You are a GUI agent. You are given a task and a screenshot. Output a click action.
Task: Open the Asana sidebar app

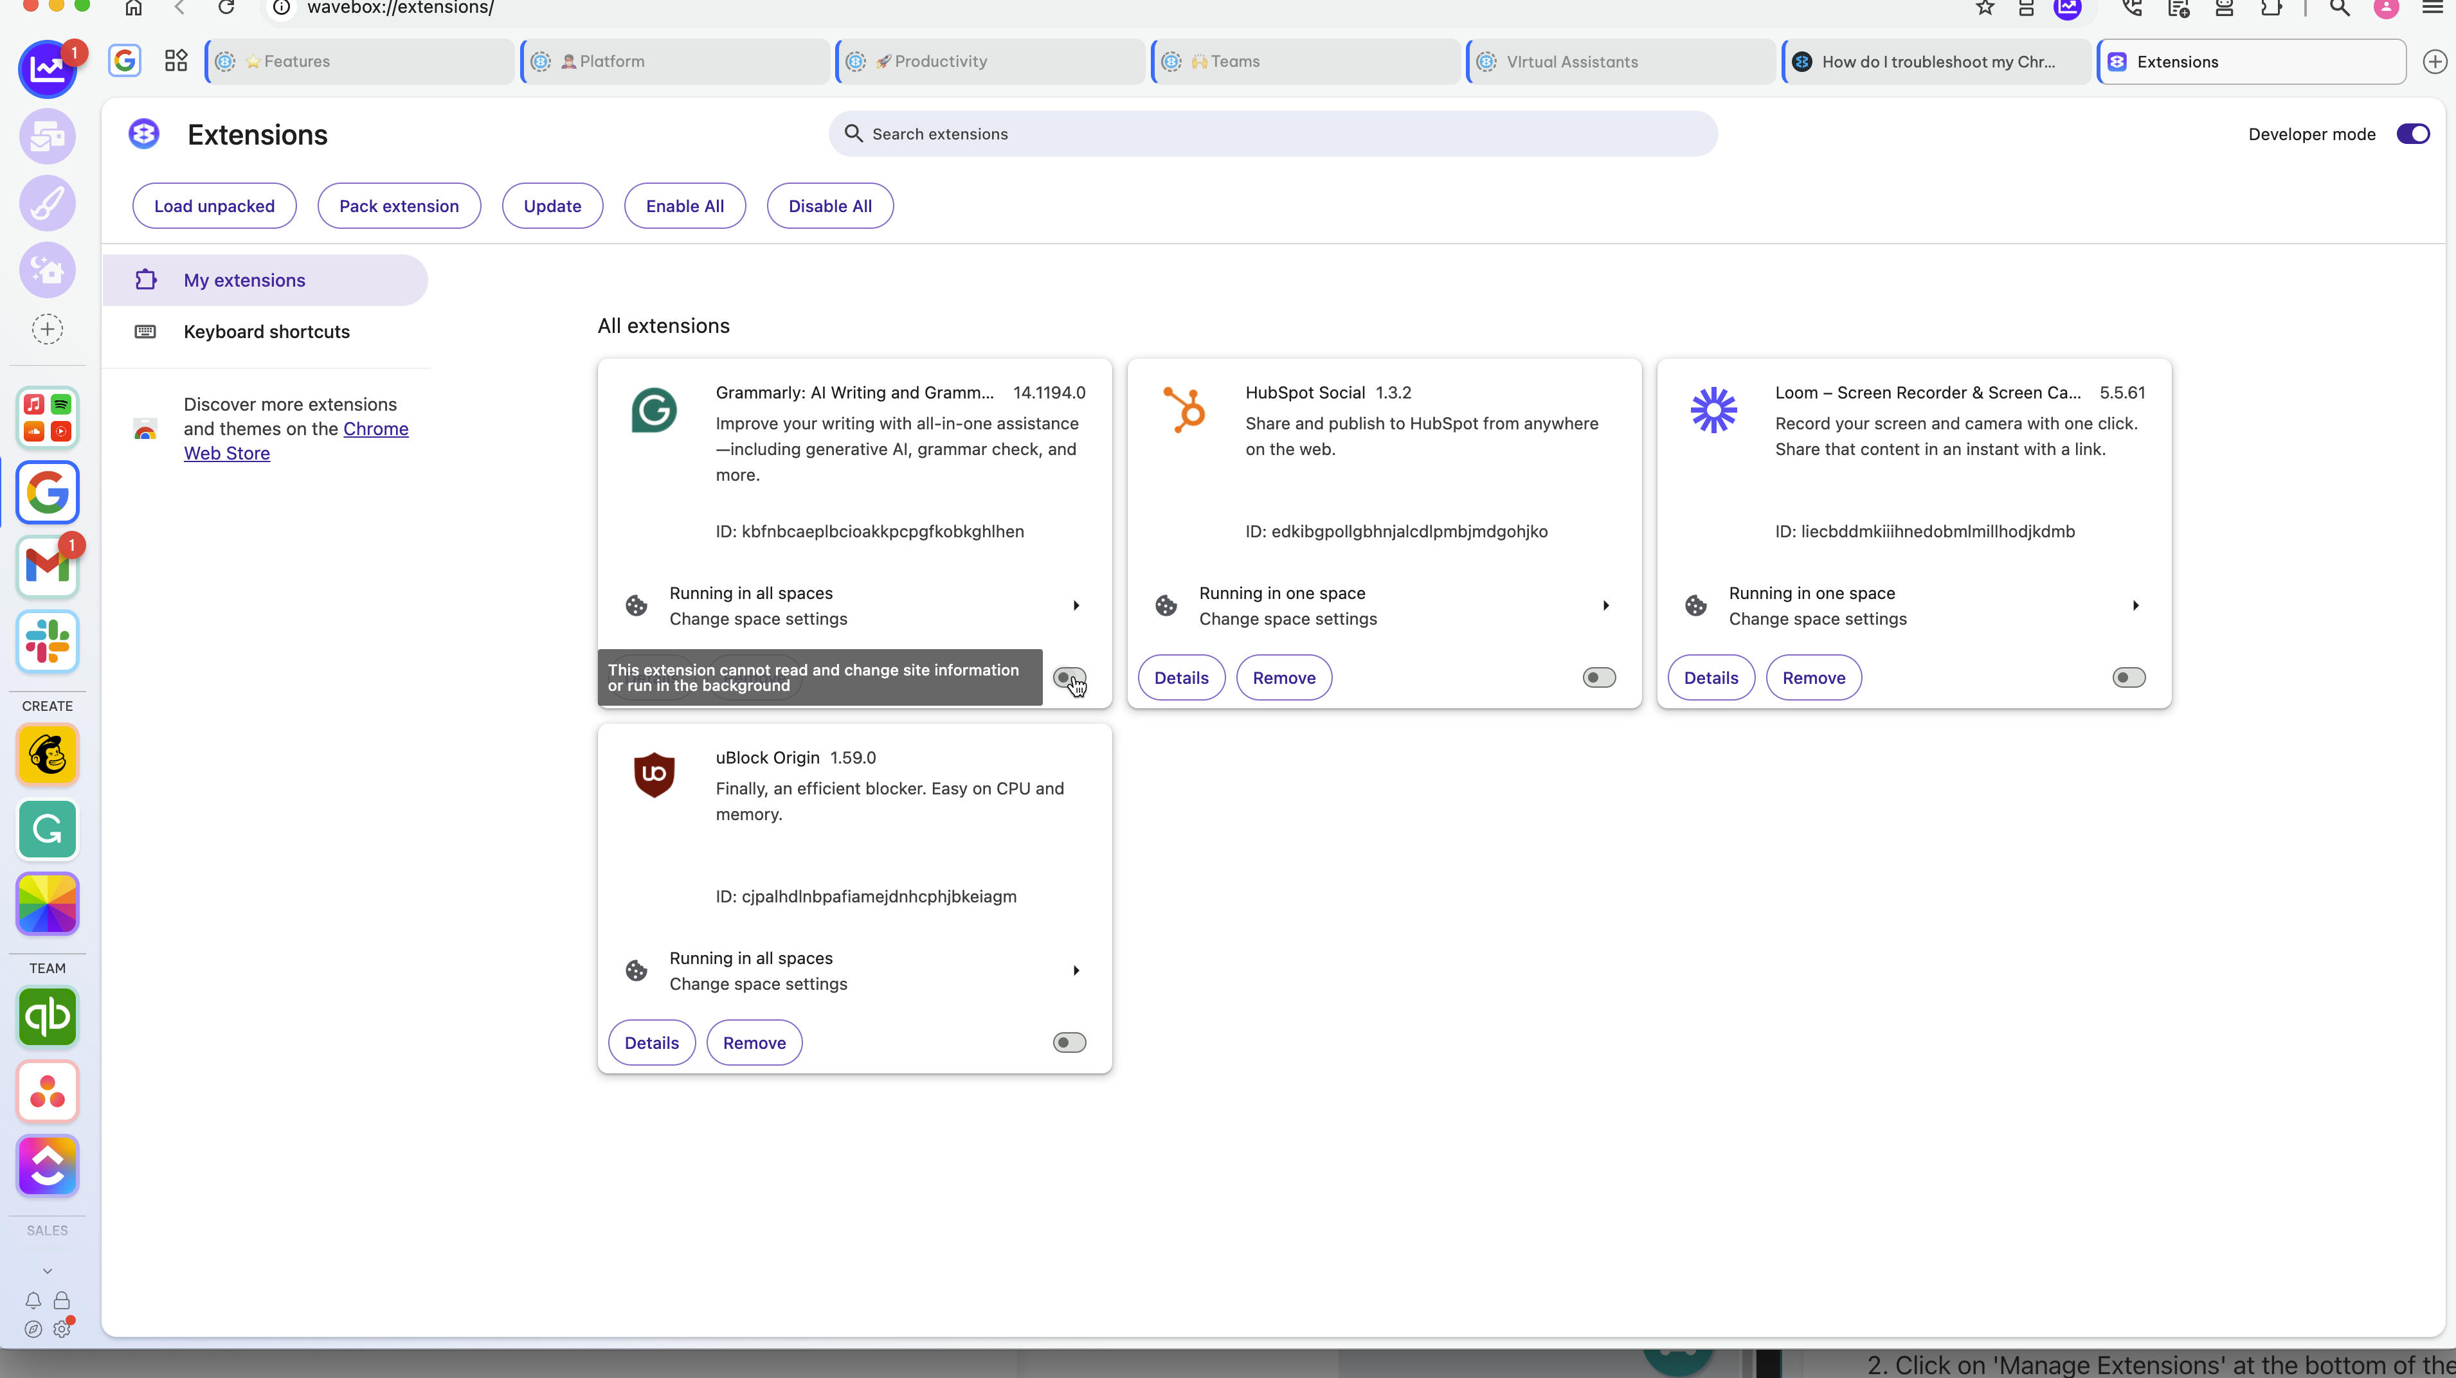47,1091
